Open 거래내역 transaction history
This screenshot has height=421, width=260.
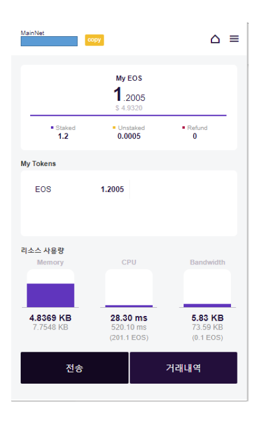tap(184, 368)
